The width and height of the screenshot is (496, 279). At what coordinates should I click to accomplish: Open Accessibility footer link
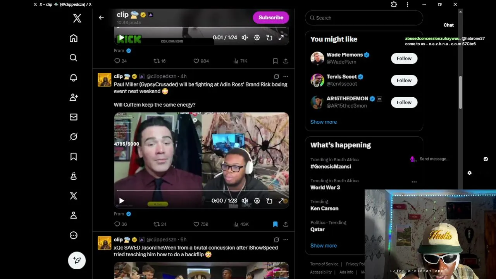coord(321,272)
